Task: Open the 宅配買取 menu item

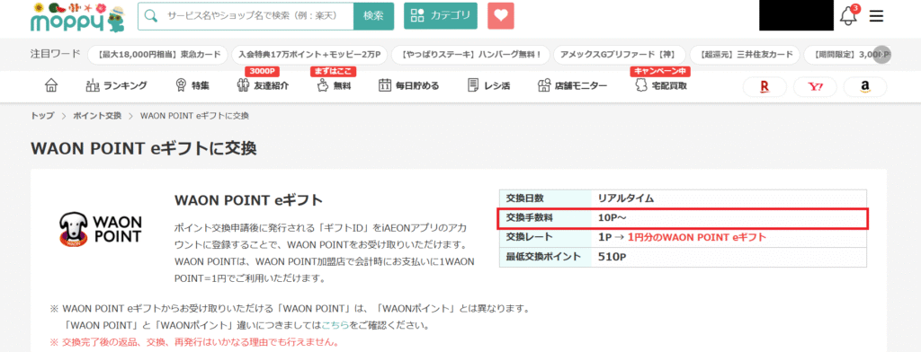Action: [x=661, y=85]
